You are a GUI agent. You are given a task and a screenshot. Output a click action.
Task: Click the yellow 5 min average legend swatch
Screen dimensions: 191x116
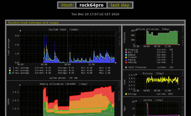tap(10, 71)
